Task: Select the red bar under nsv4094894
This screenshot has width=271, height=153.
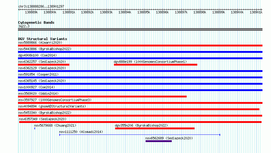Action: tap(139, 109)
